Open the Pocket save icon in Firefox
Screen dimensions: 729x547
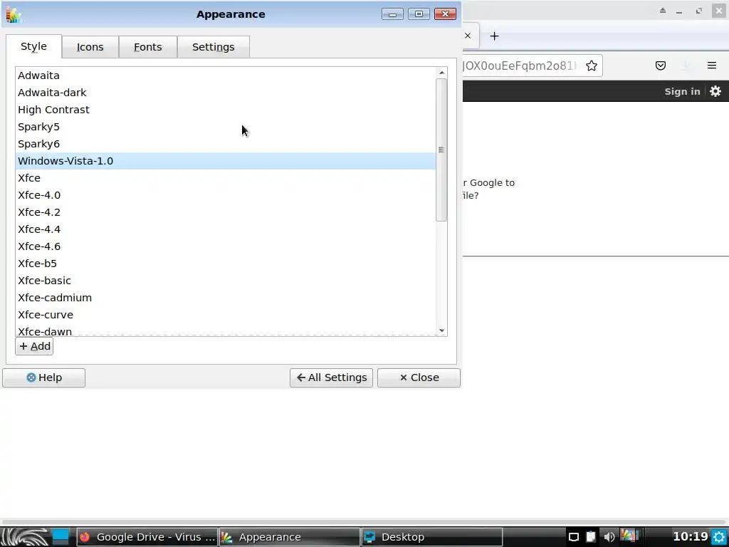click(x=660, y=66)
